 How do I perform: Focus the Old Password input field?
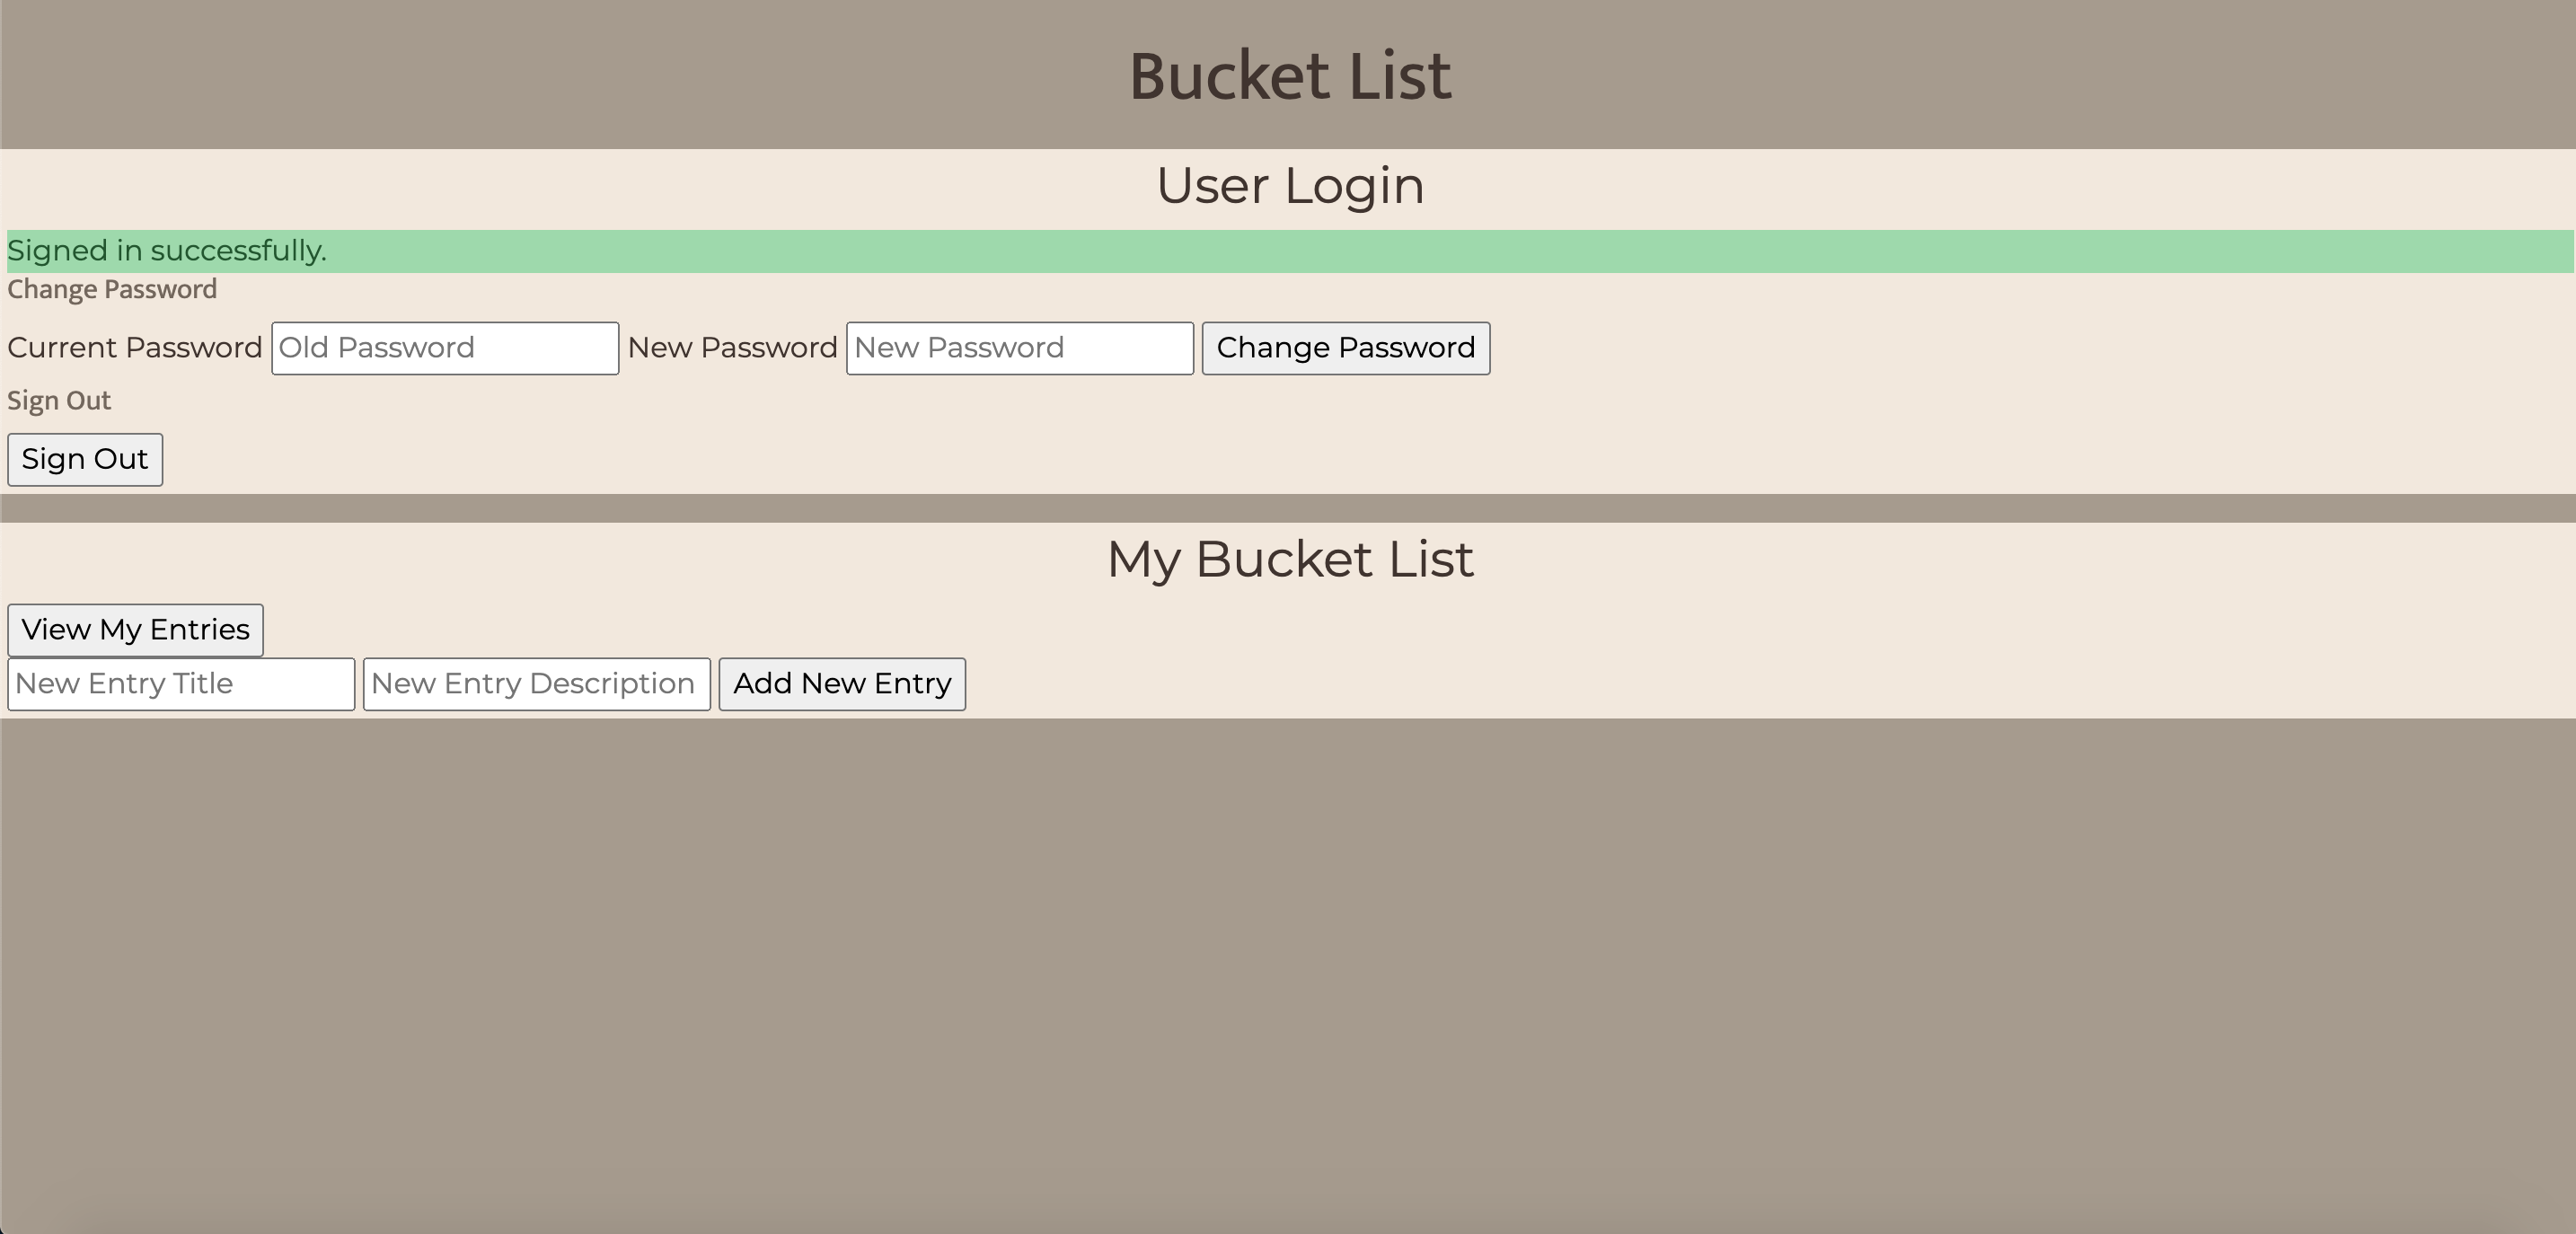444,348
